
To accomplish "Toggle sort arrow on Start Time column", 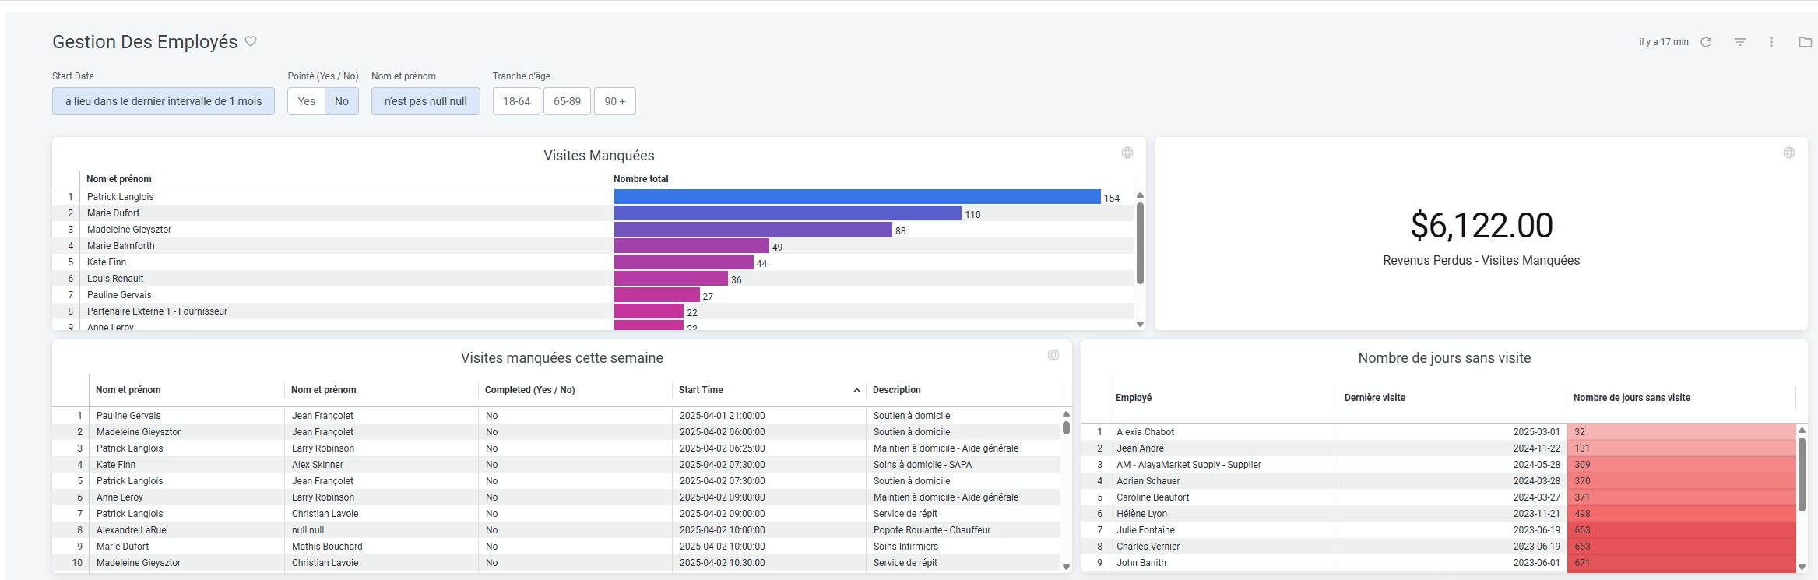I will tap(856, 390).
